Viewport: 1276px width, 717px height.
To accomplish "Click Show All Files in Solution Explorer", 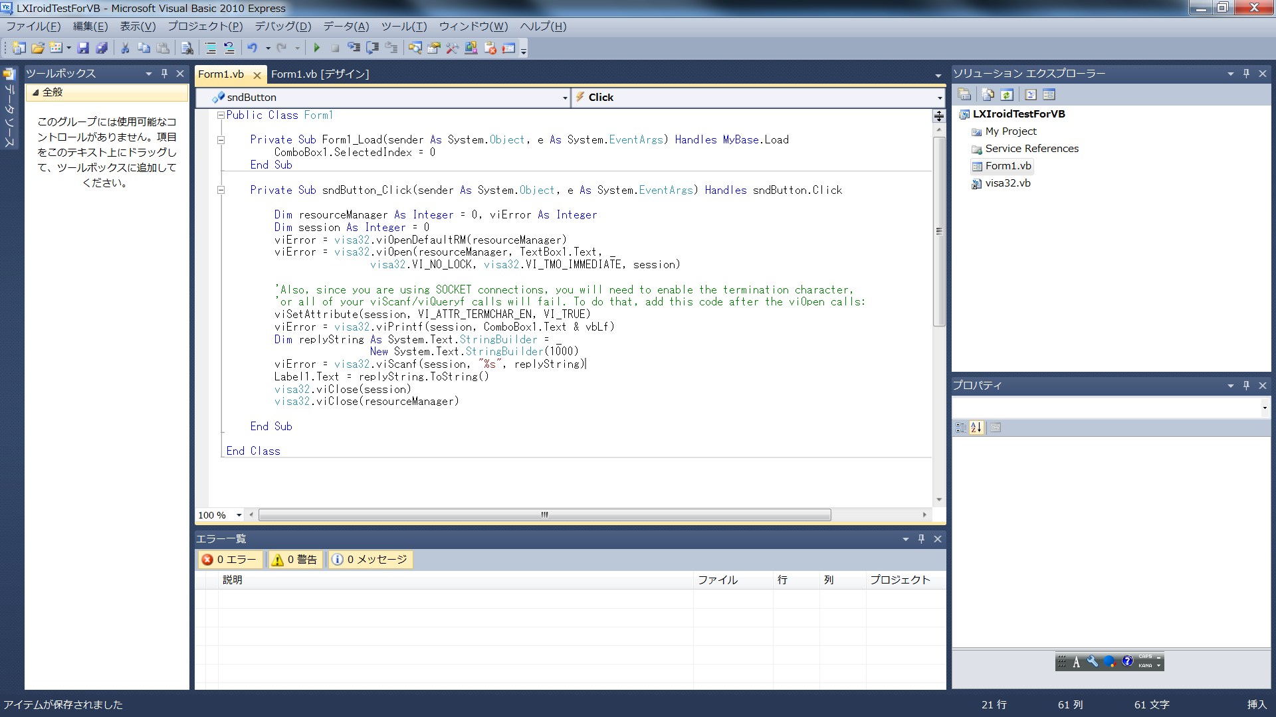I will [988, 95].
